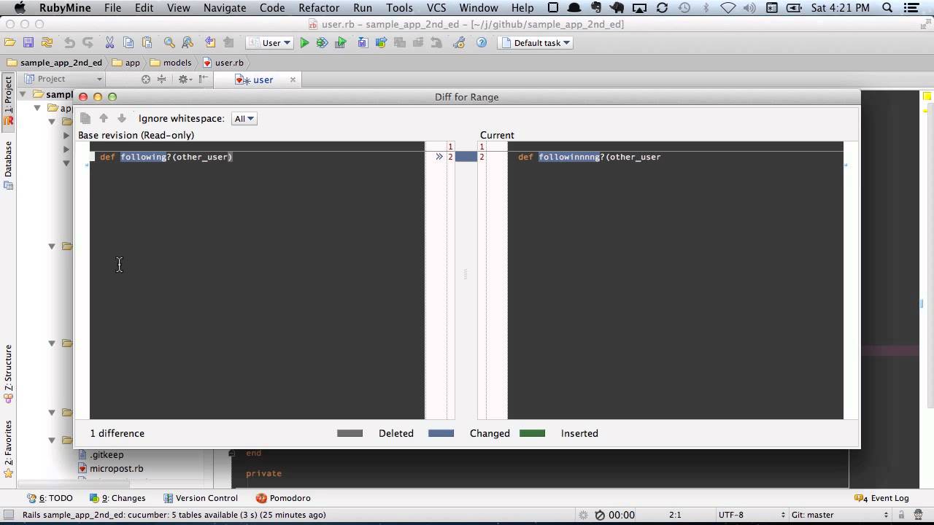
Task: Click the Replace icon next to Find
Action: click(x=188, y=43)
